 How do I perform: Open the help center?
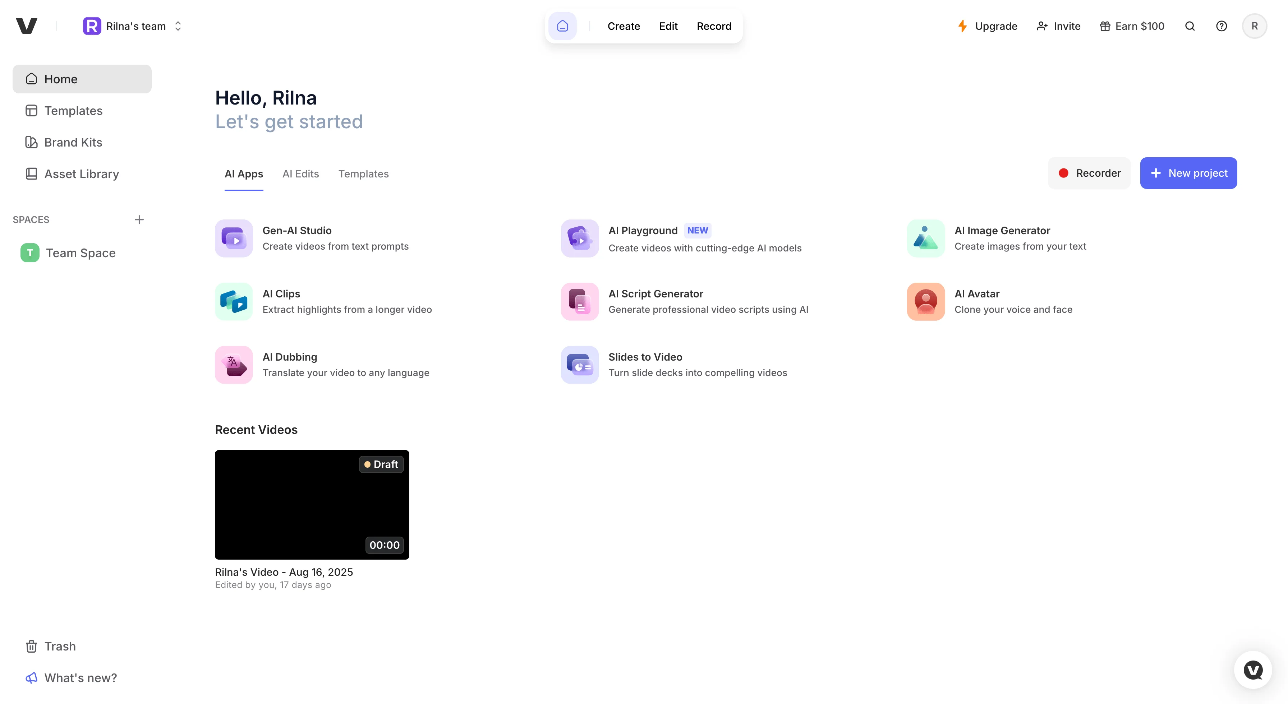[1222, 26]
